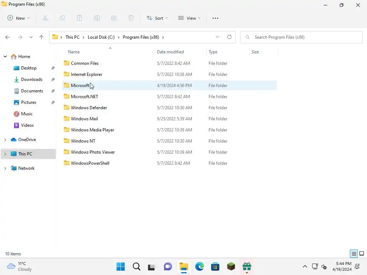Open the View dropdown menu
This screenshot has width=367, height=275.
click(x=189, y=18)
